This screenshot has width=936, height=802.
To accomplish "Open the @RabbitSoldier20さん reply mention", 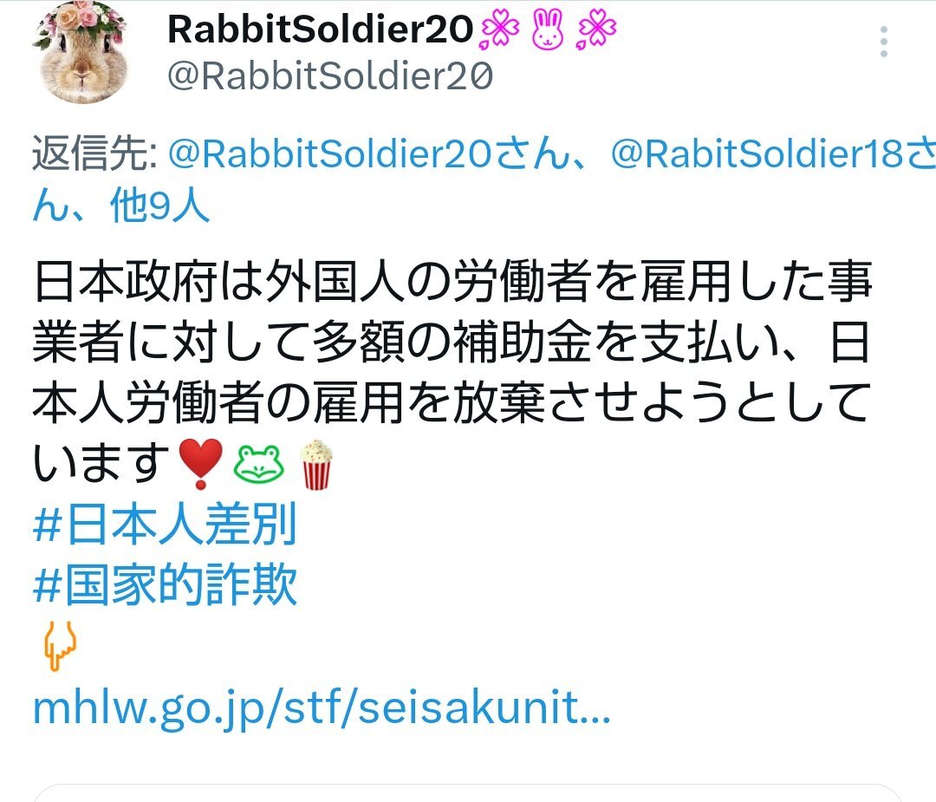I will [x=369, y=154].
